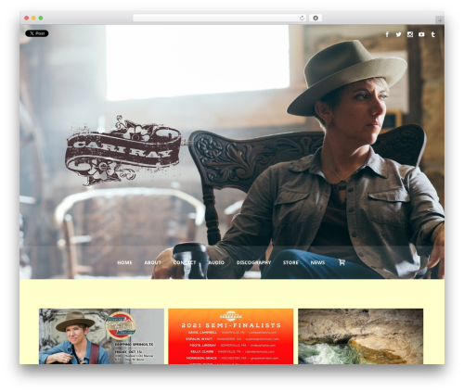464x392 pixels.
Task: Open the rocky river photo thumbnail
Action: point(360,336)
